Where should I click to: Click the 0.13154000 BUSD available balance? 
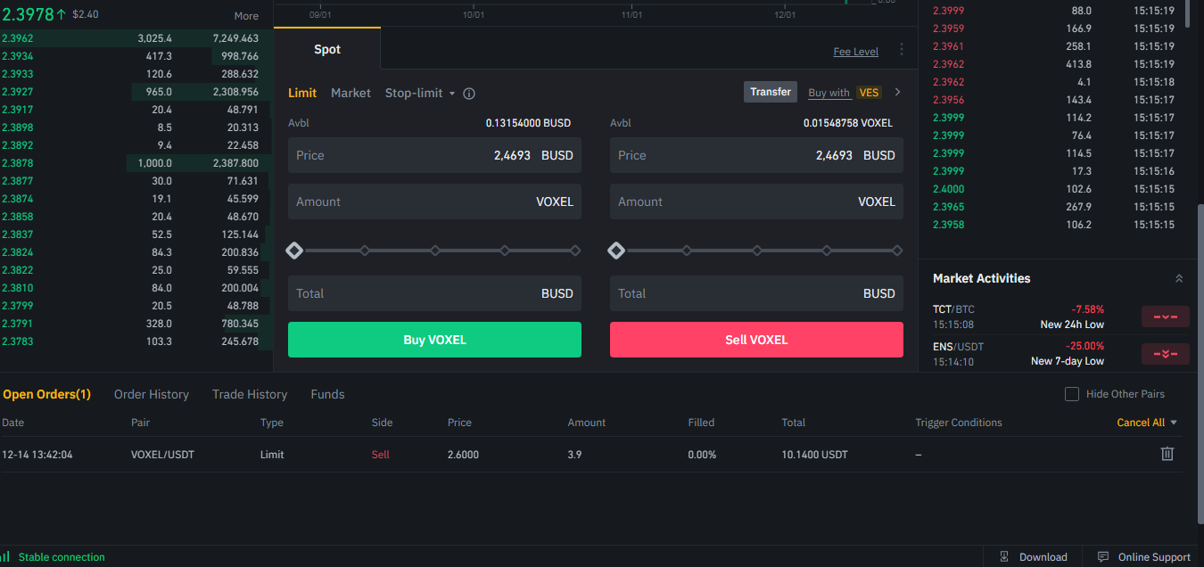pyautogui.click(x=528, y=123)
